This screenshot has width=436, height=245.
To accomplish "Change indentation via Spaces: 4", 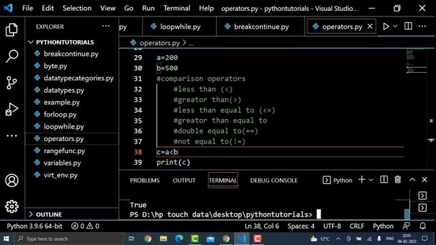I will (x=301, y=226).
